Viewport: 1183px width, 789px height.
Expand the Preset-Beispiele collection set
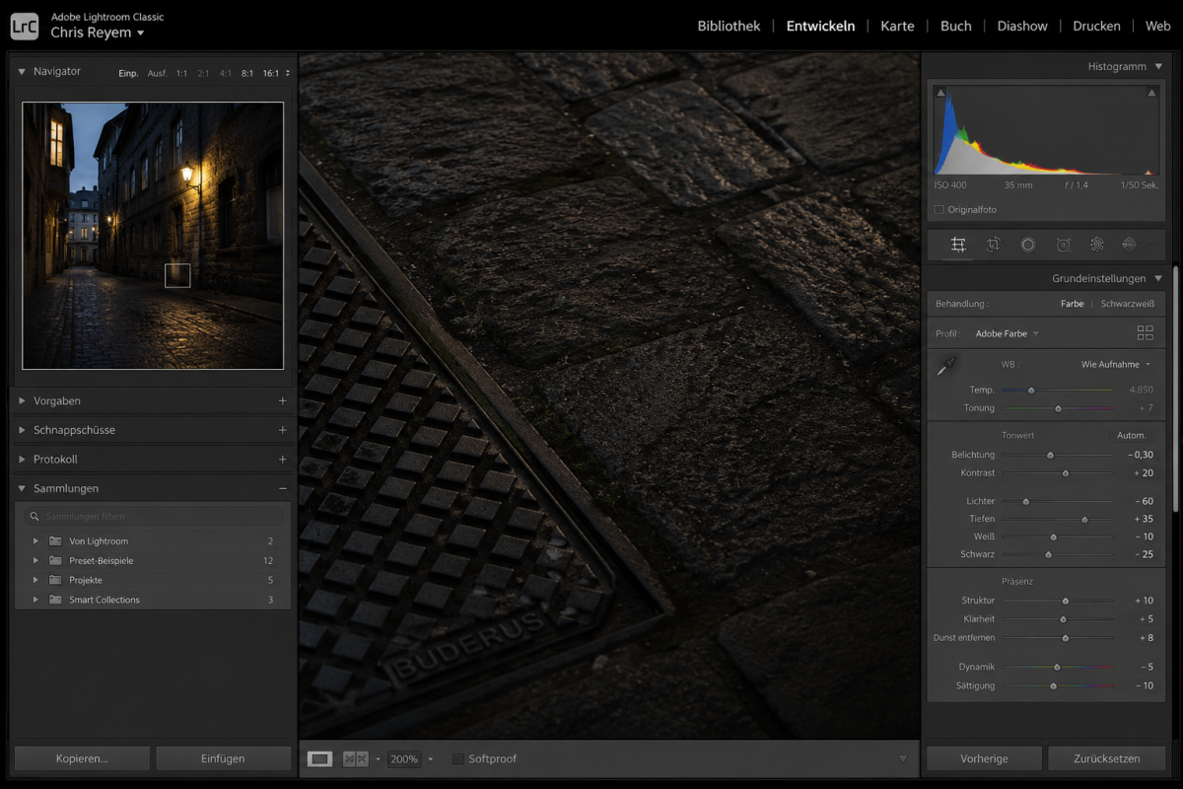(35, 560)
